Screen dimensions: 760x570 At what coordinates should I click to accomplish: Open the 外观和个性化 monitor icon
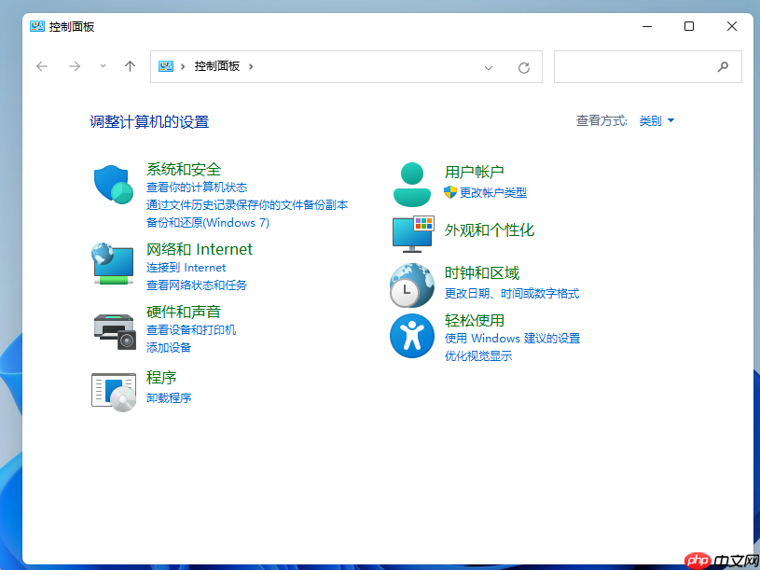click(413, 234)
